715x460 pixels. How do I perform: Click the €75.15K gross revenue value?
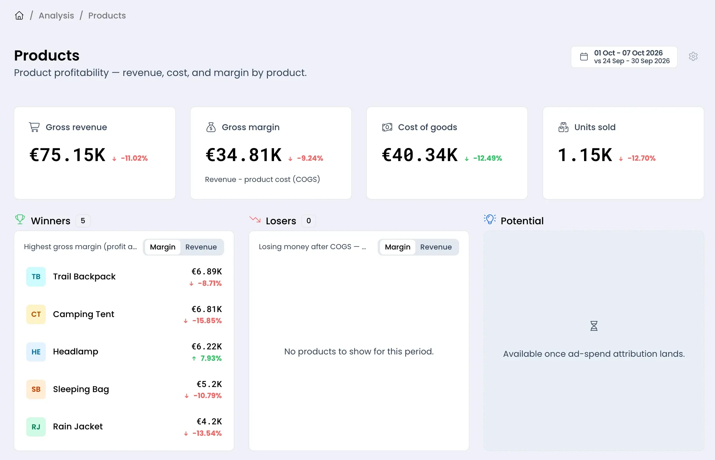tap(67, 155)
